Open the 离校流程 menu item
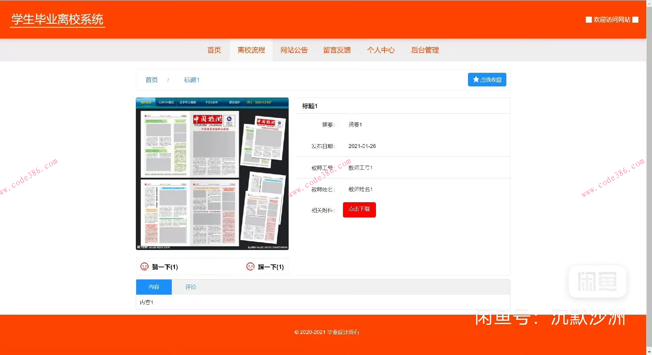Image resolution: width=652 pixels, height=355 pixels. [x=251, y=50]
